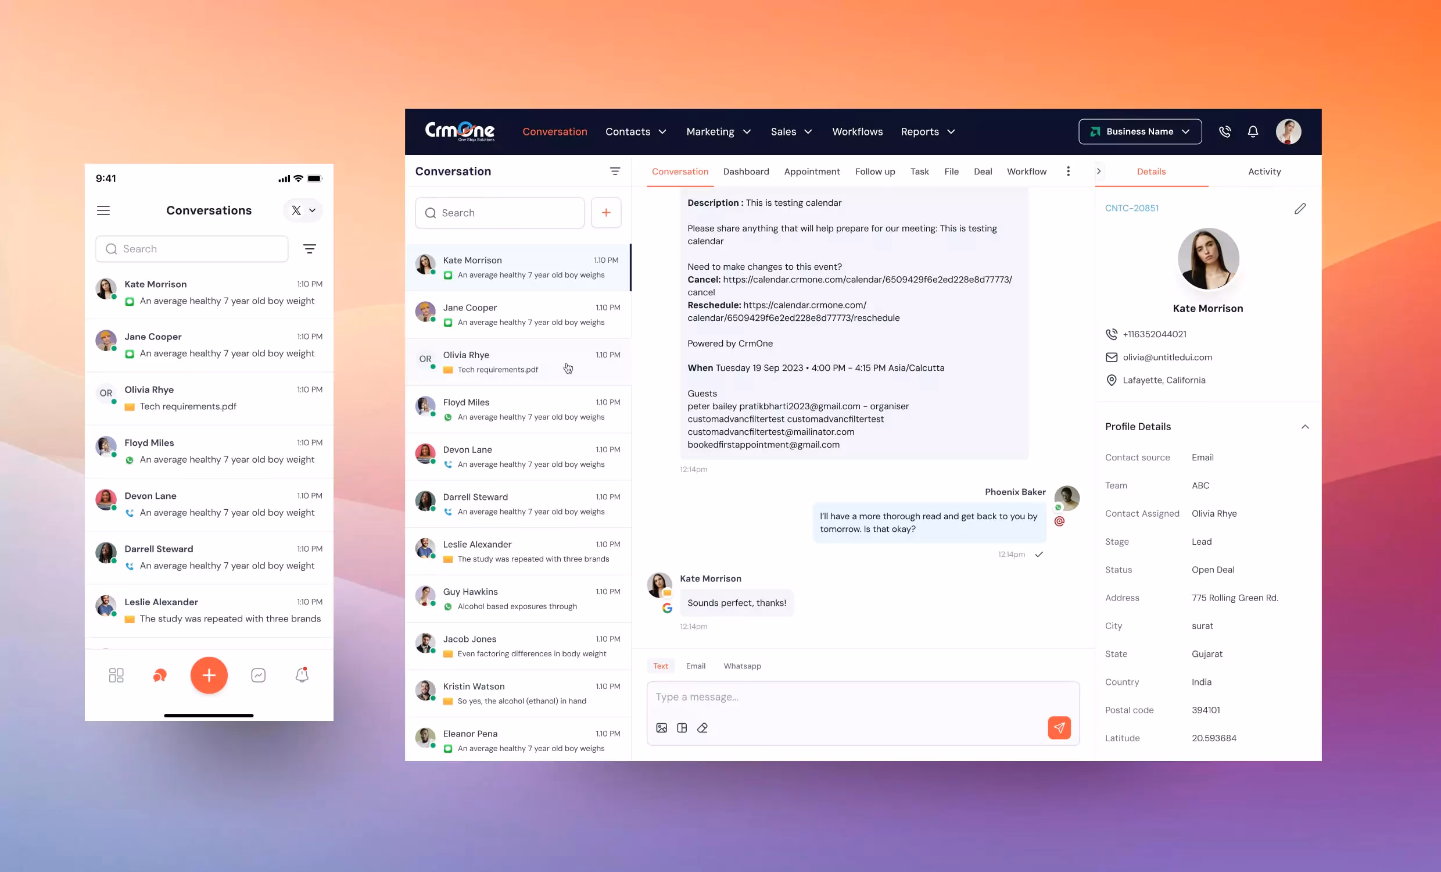Tap the orange plus button in mobile

pos(209,675)
